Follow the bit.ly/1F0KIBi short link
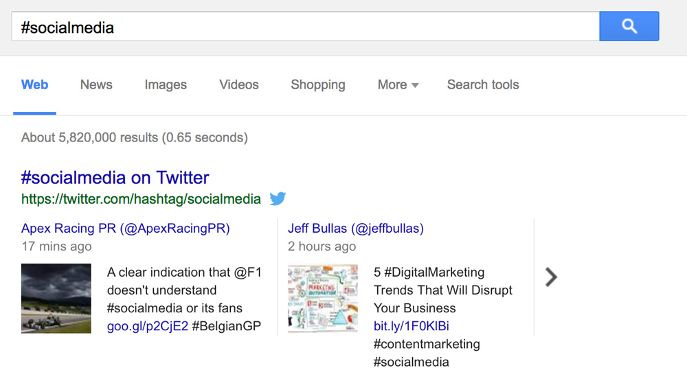 click(x=412, y=326)
